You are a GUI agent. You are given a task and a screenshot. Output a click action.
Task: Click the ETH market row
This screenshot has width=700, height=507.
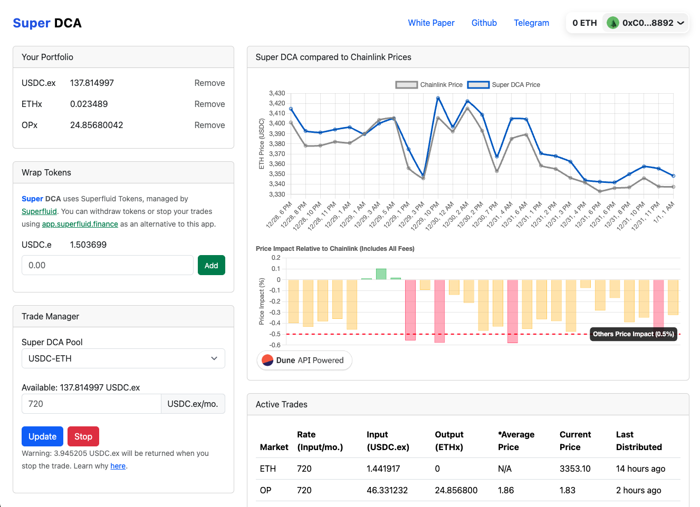(468, 469)
